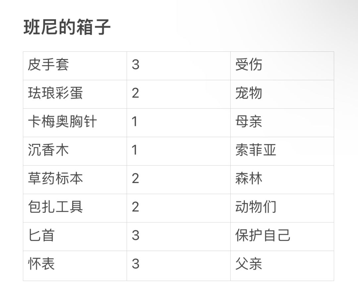Select the 森林 cell
Screen dimensions: 358x307
(x=249, y=179)
